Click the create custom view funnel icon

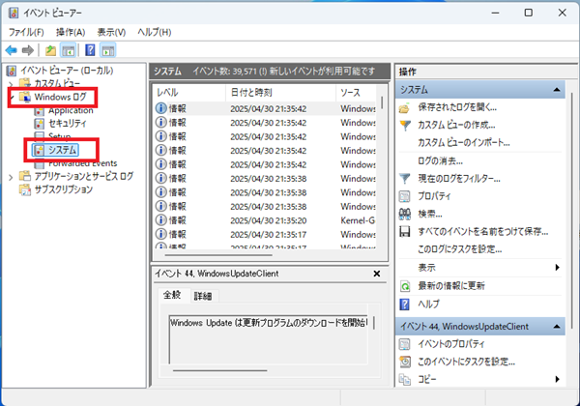[x=405, y=126]
